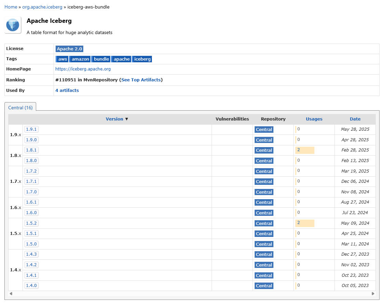The image size is (384, 304).
Task: Open See Top Artifacts link
Action: coord(141,80)
